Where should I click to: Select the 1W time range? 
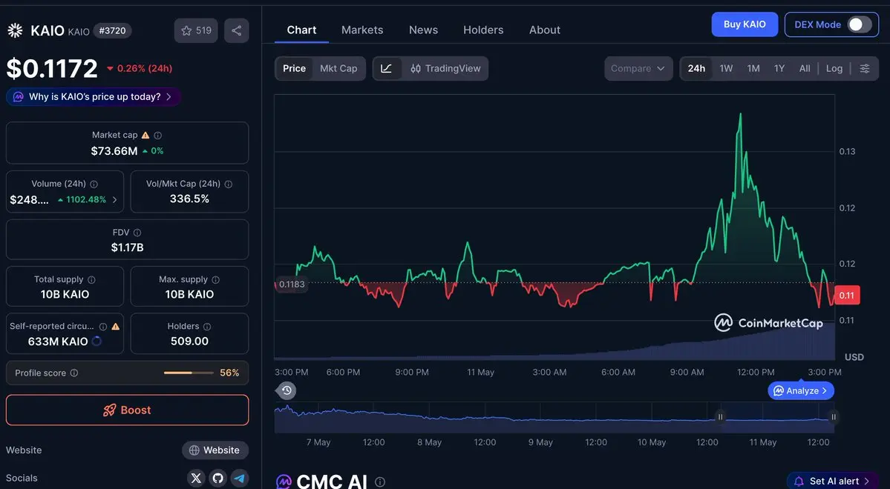[726, 69]
